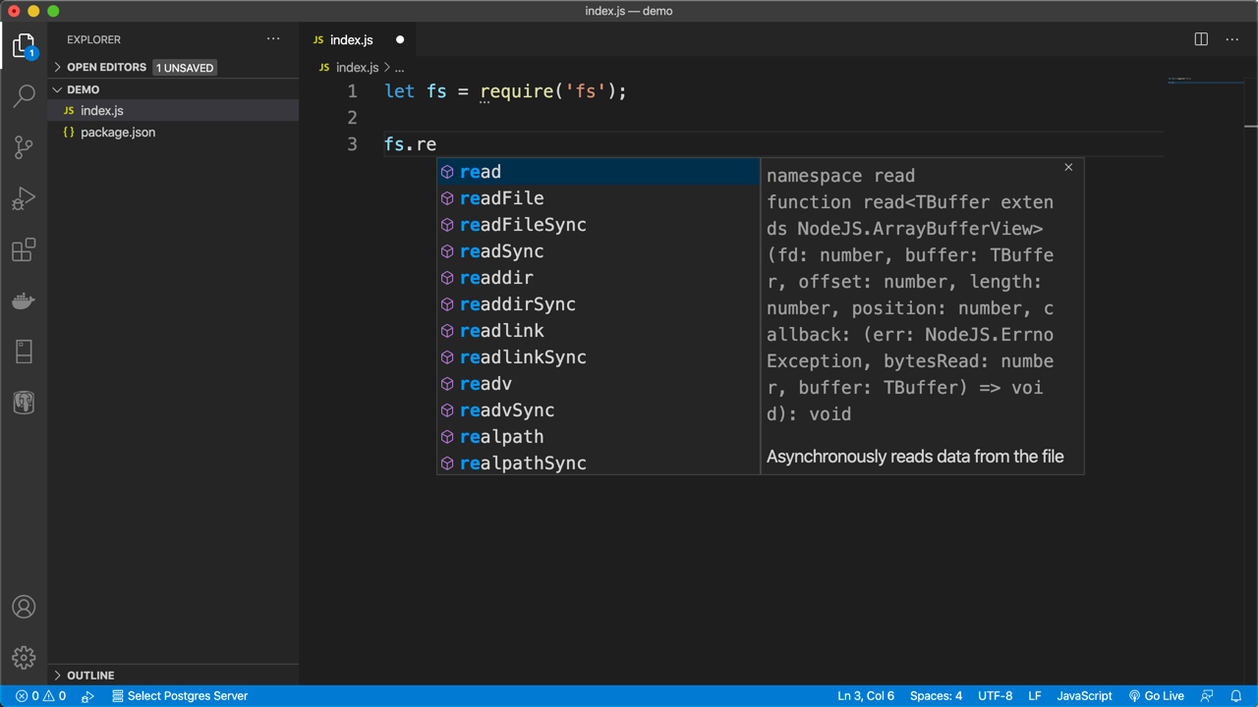Click the Split Editor Right icon
The image size is (1258, 707).
(1201, 39)
